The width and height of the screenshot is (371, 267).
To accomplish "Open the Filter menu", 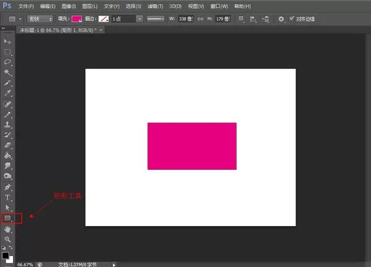I will coord(155,6).
